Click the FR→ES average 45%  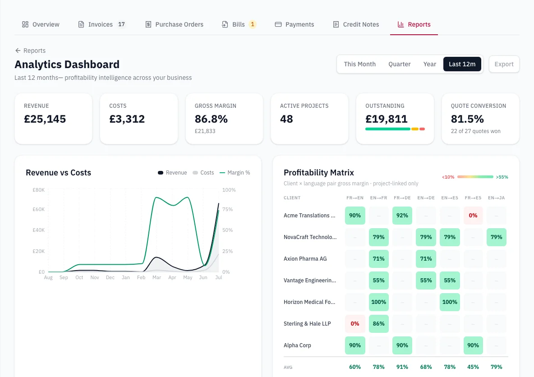[473, 367]
